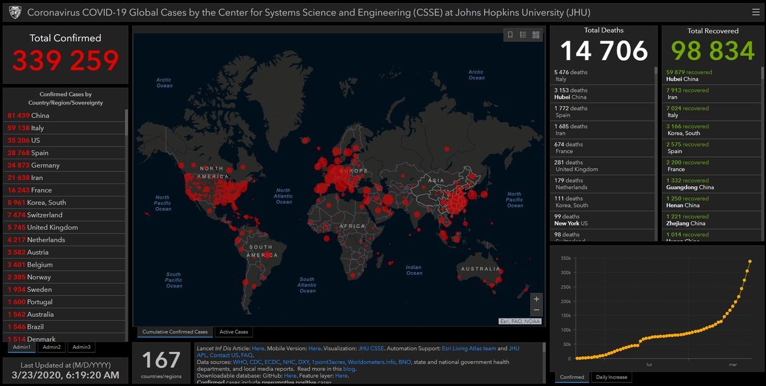766x386 pixels.
Task: Click the country list scrollbar
Action: pos(126,122)
